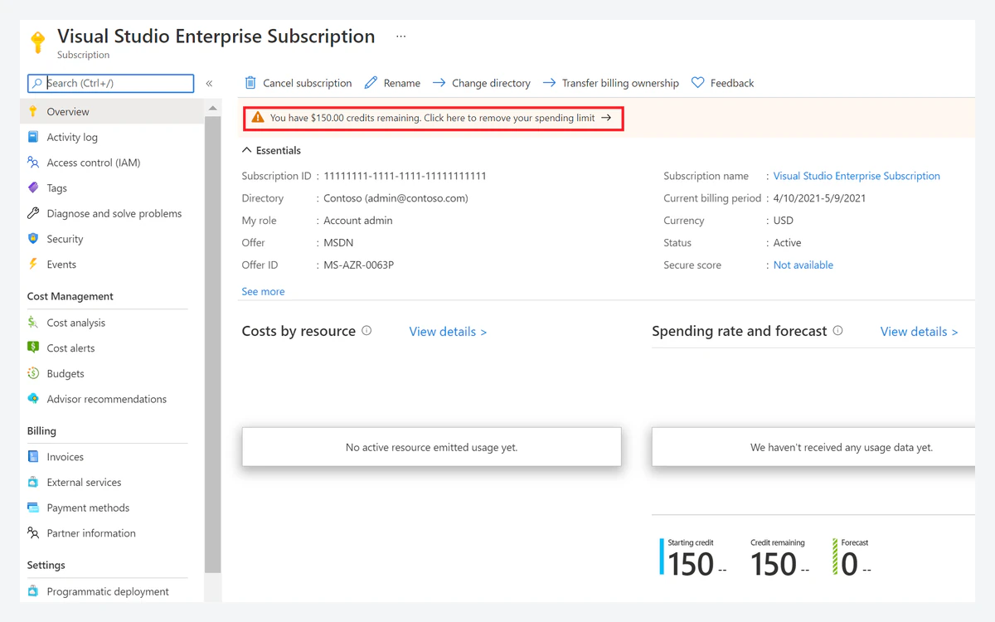Click the pencil icon for Rename

pyautogui.click(x=371, y=83)
